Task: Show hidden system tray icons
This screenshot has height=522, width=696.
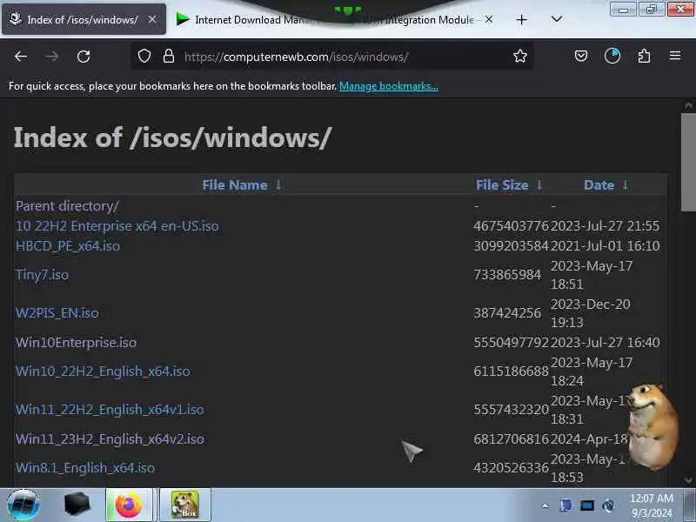Action: coord(545,505)
